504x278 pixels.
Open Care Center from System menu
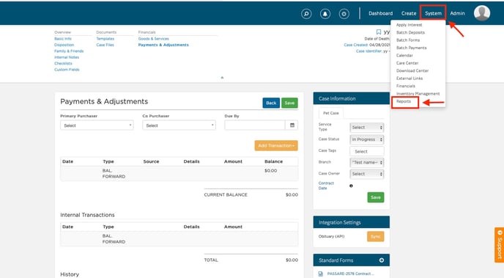[x=407, y=63]
